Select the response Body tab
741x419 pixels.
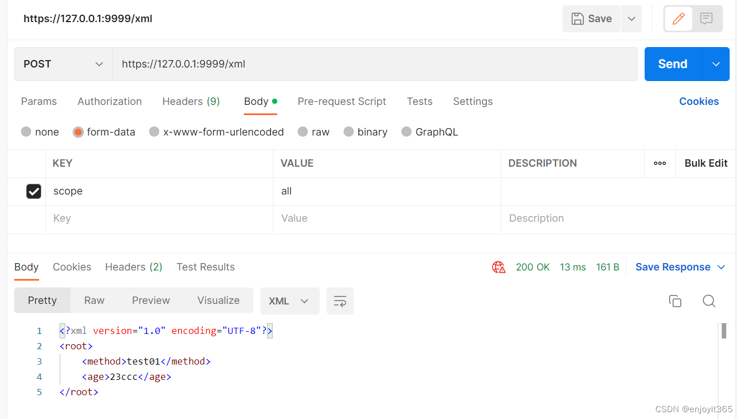click(27, 267)
